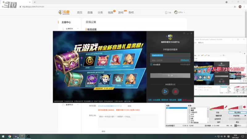Click the taskbar clock showing 0:54

click(235, 137)
